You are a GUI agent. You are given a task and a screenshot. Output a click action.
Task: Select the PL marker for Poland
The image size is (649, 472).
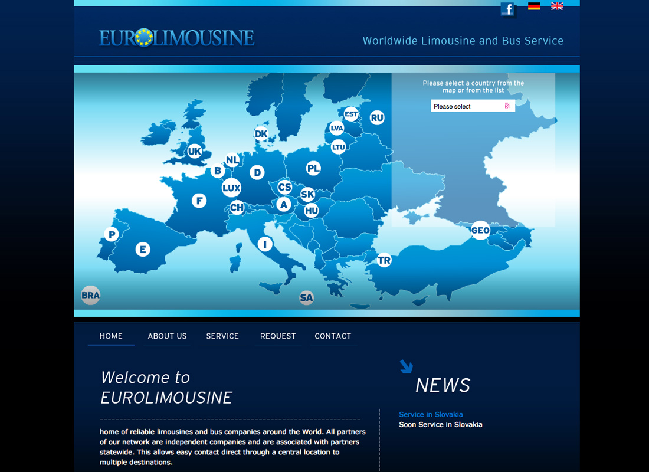click(x=313, y=168)
